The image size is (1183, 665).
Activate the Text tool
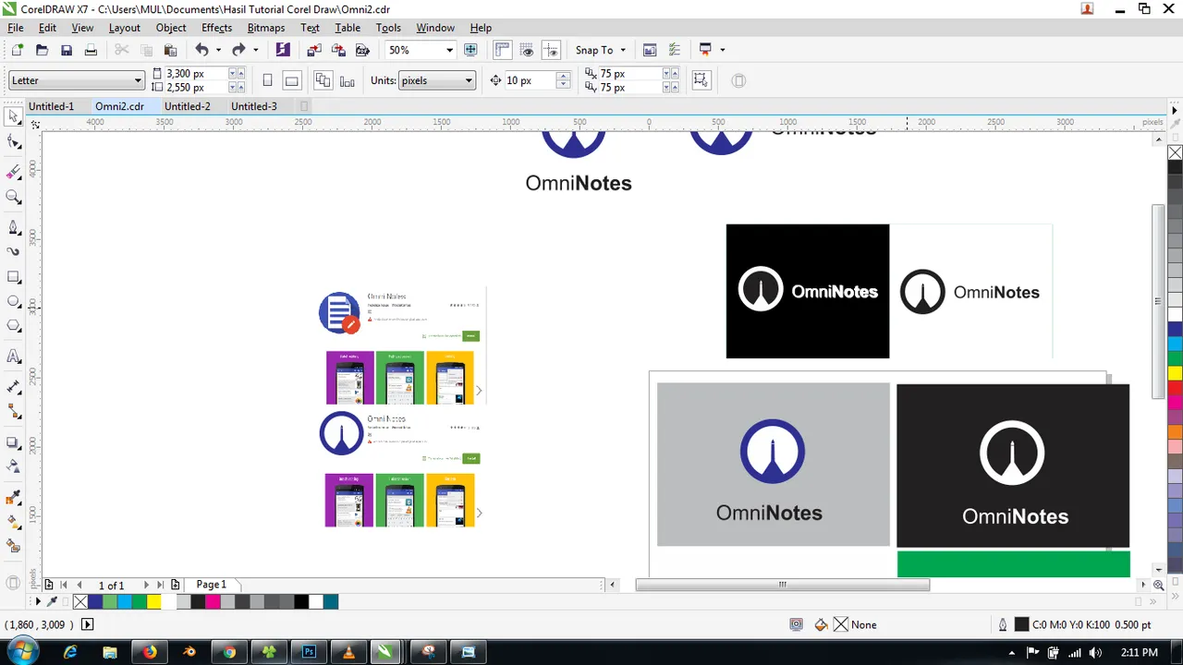13,357
